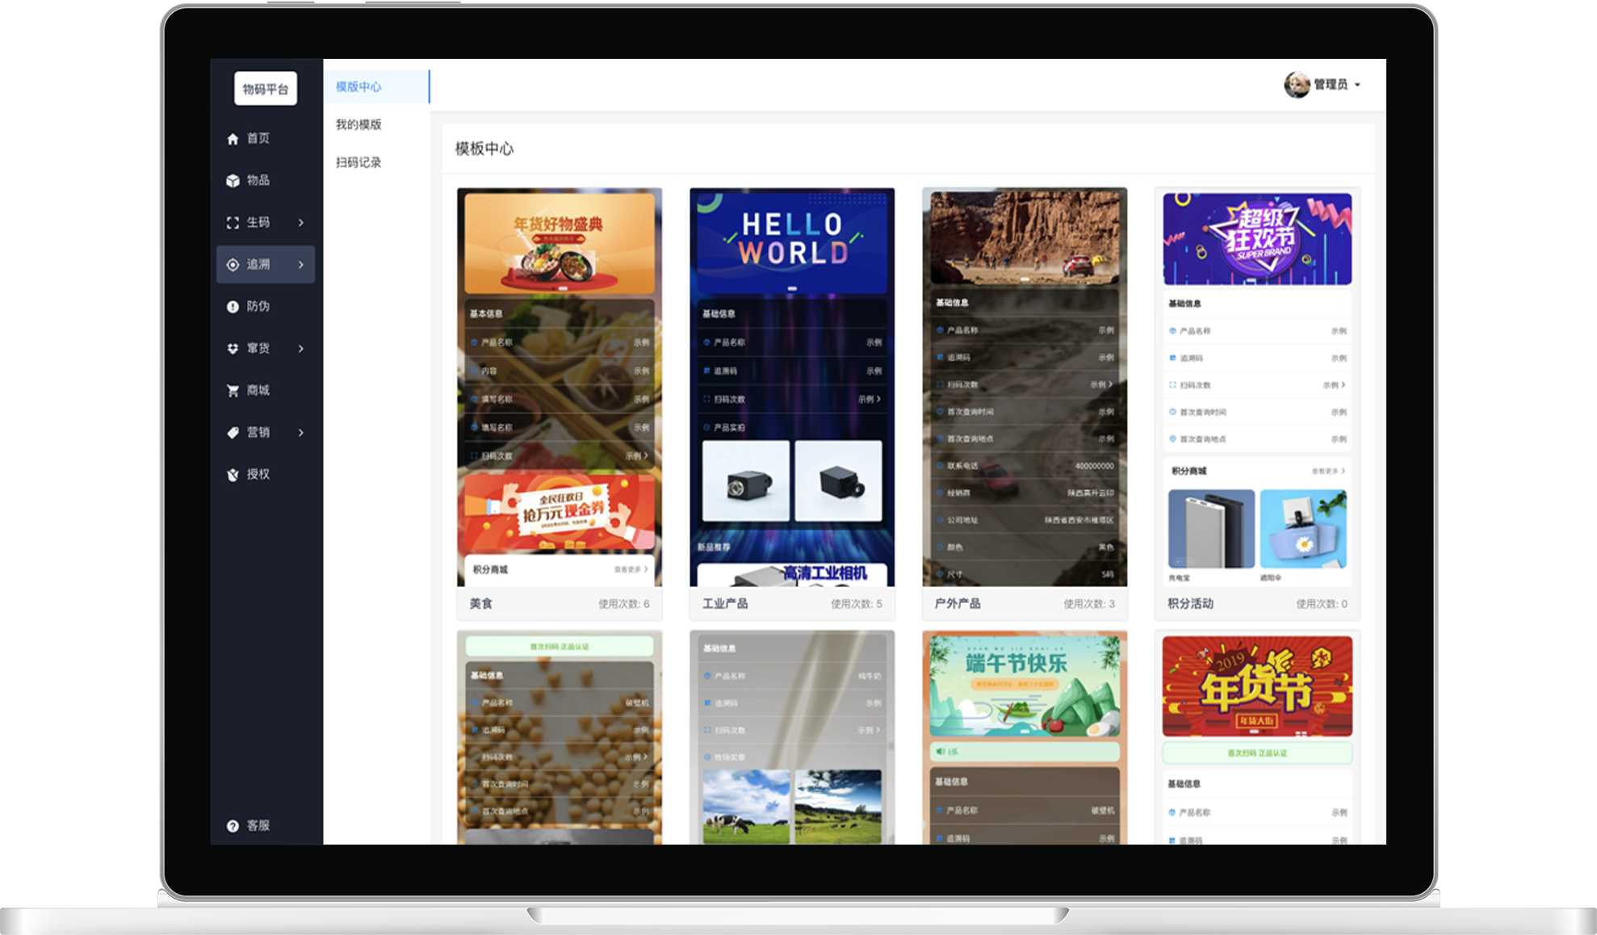Click the target icon beside 追溯
1597x935 pixels.
(x=233, y=265)
